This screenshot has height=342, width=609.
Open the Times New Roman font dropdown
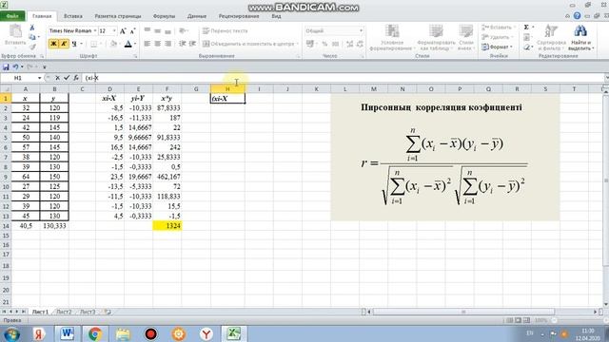pyautogui.click(x=95, y=30)
